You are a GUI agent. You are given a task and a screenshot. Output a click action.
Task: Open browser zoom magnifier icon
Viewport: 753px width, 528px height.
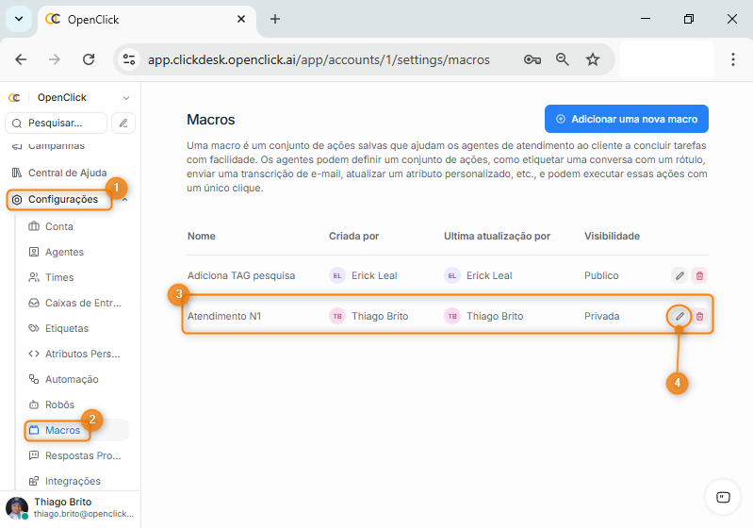[563, 59]
